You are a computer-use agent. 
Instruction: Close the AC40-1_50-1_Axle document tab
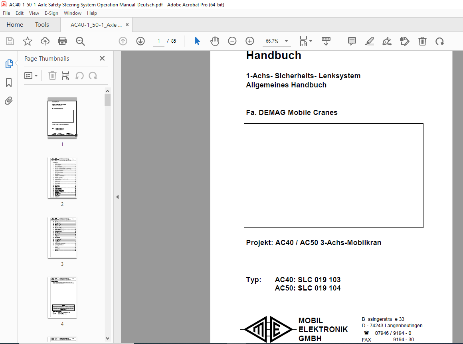tap(127, 24)
